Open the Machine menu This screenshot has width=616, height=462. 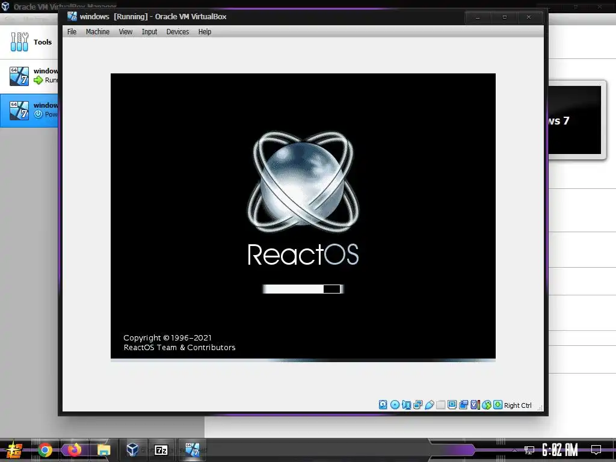pos(97,32)
